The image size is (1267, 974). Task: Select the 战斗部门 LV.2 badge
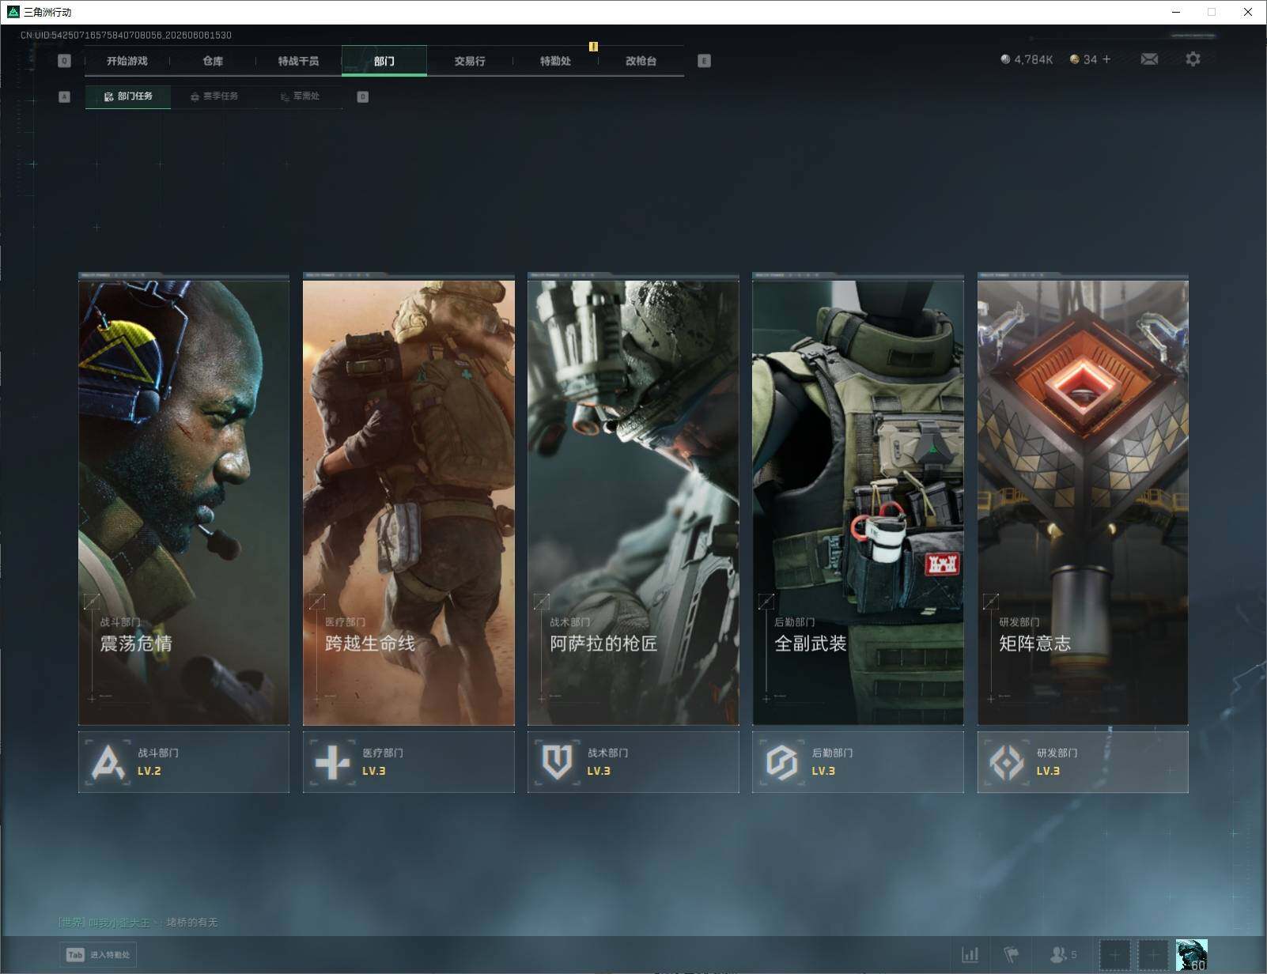coord(183,762)
